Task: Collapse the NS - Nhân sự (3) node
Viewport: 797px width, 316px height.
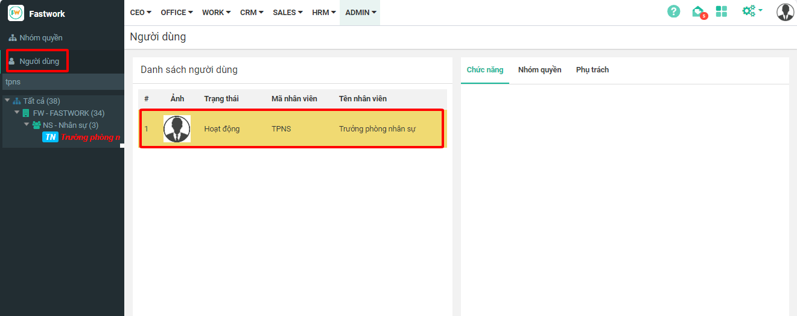Action: pyautogui.click(x=27, y=125)
